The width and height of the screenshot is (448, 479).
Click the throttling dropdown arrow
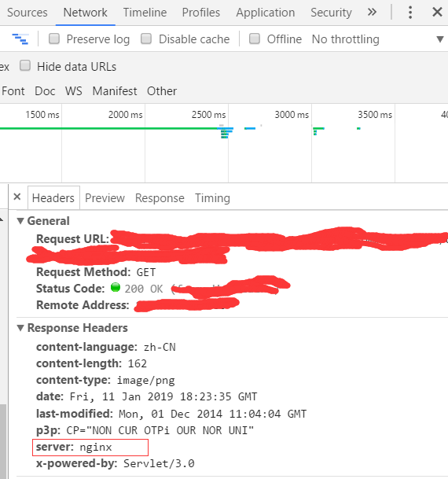click(440, 39)
